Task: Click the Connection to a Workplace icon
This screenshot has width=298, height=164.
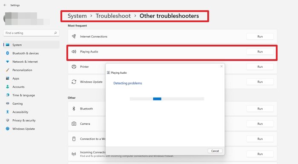Action: (x=74, y=139)
